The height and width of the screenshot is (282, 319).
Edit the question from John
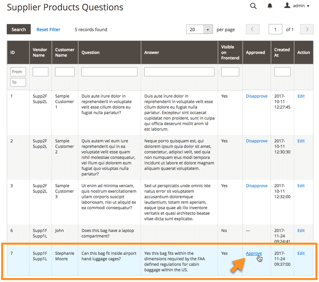click(x=301, y=230)
